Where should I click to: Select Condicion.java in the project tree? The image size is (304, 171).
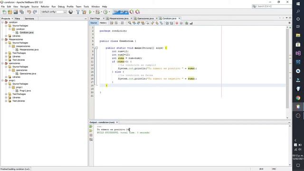27,33
